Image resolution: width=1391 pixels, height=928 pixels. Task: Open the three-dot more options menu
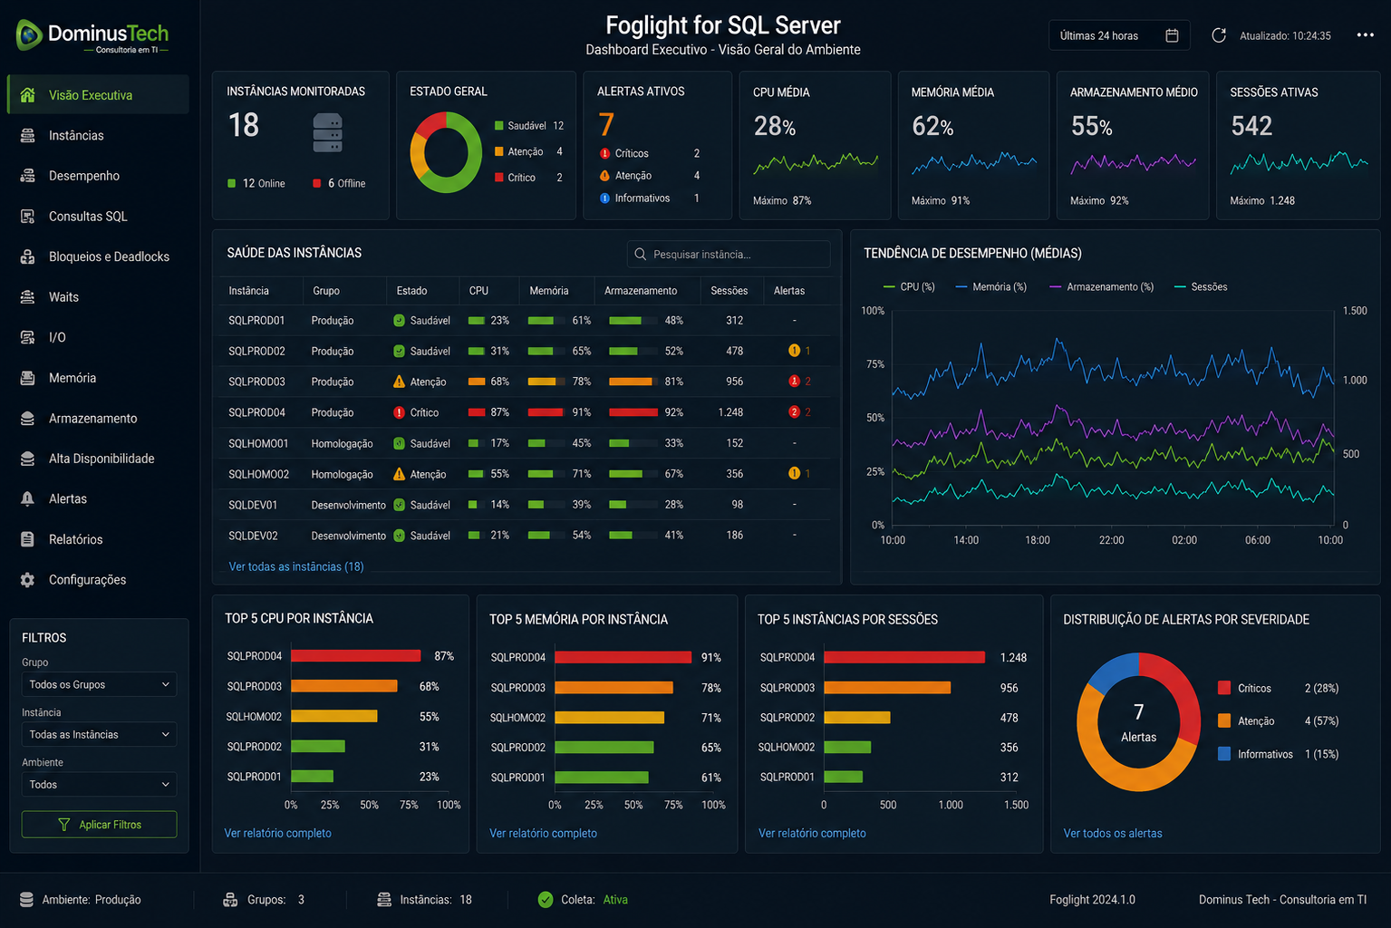[1366, 35]
